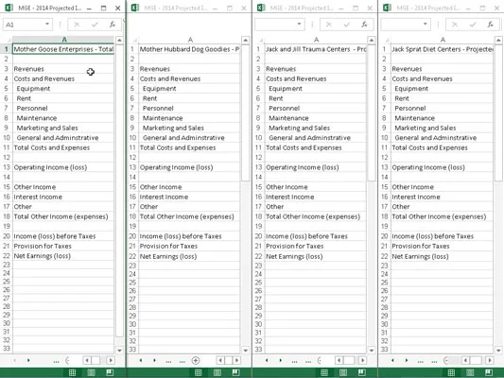Click vertical scrollbar down arrow in third window
The width and height of the screenshot is (504, 378).
tap(372, 351)
